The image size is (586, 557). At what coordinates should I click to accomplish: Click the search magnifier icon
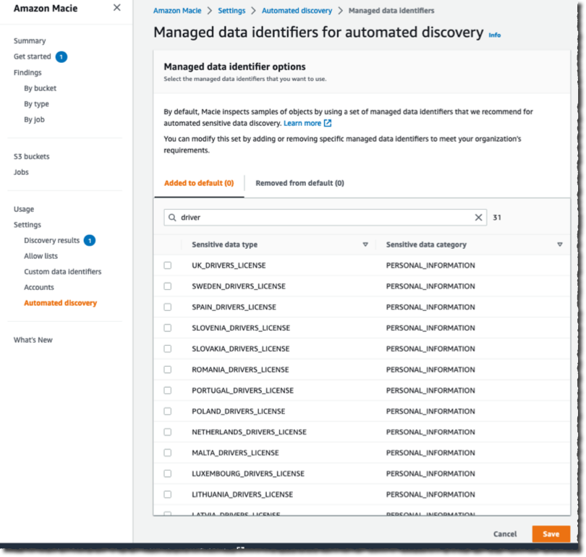point(172,218)
